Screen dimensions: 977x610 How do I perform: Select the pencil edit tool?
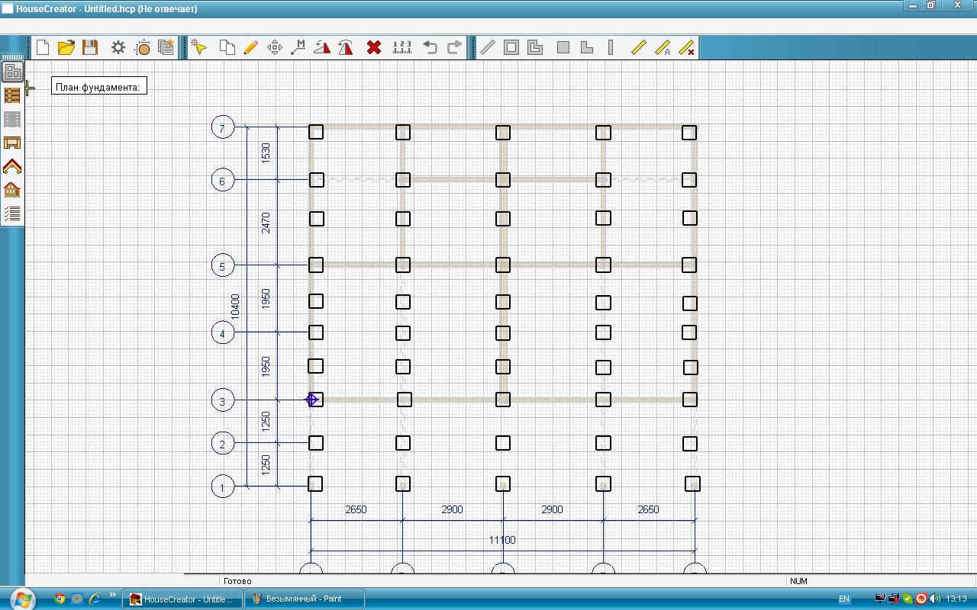[250, 47]
